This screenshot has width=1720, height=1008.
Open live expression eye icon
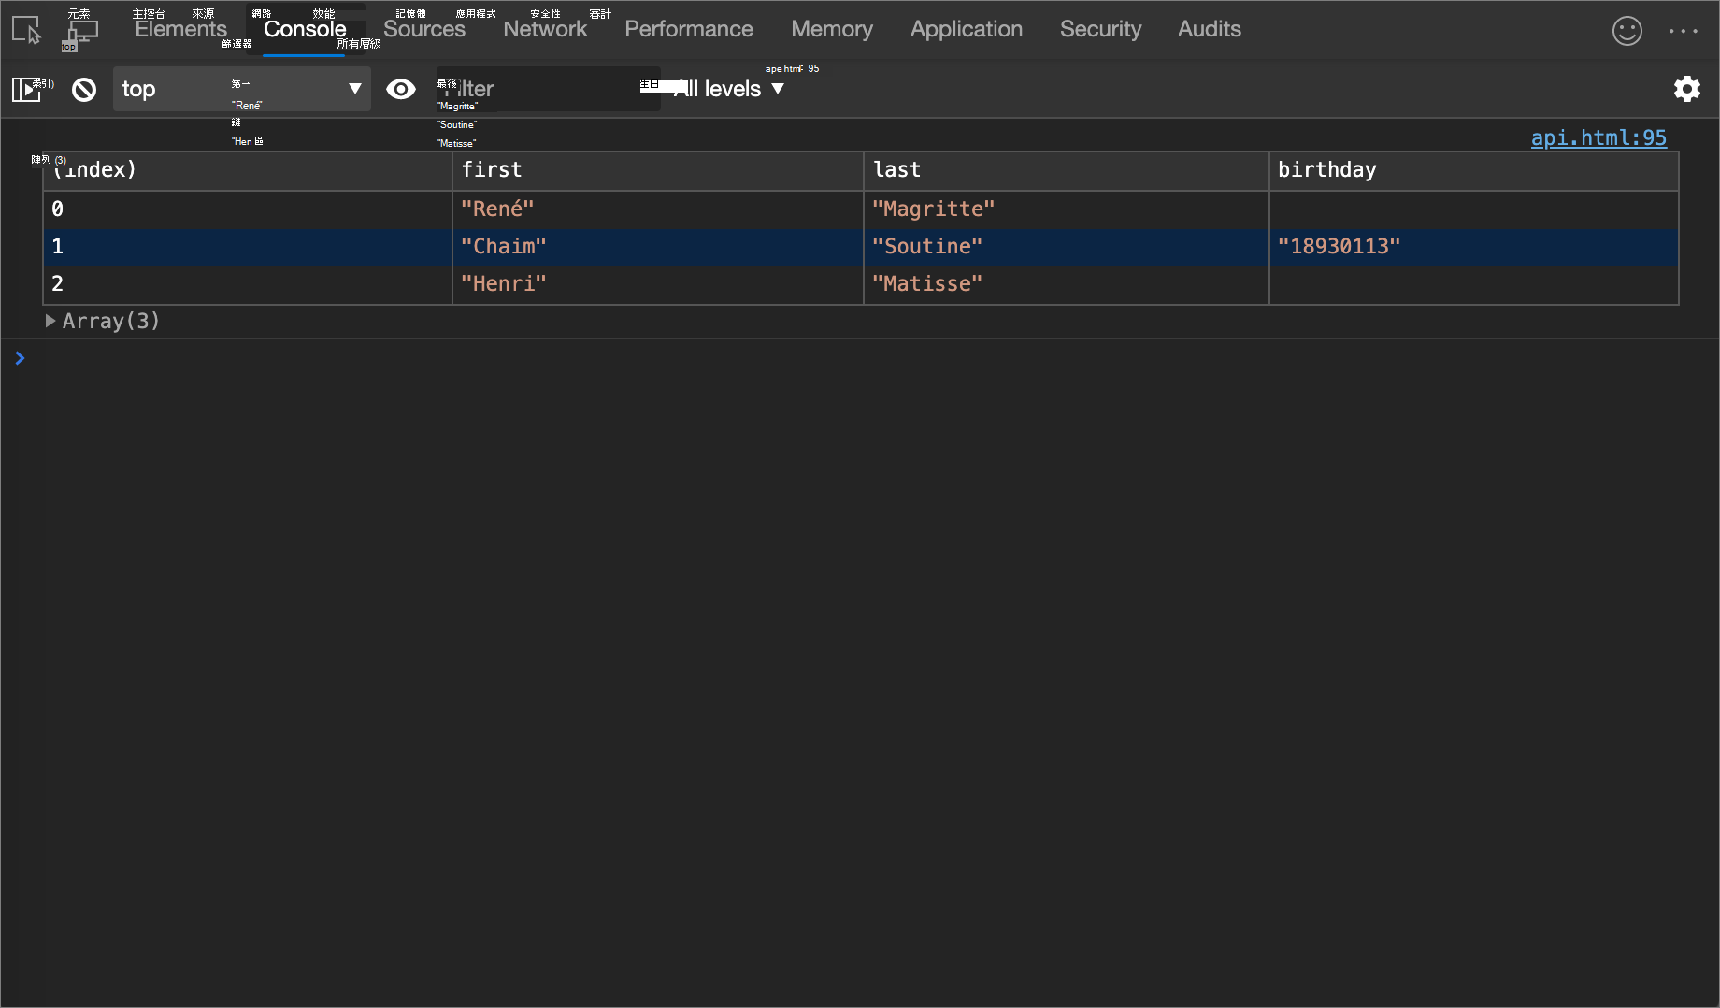click(401, 89)
